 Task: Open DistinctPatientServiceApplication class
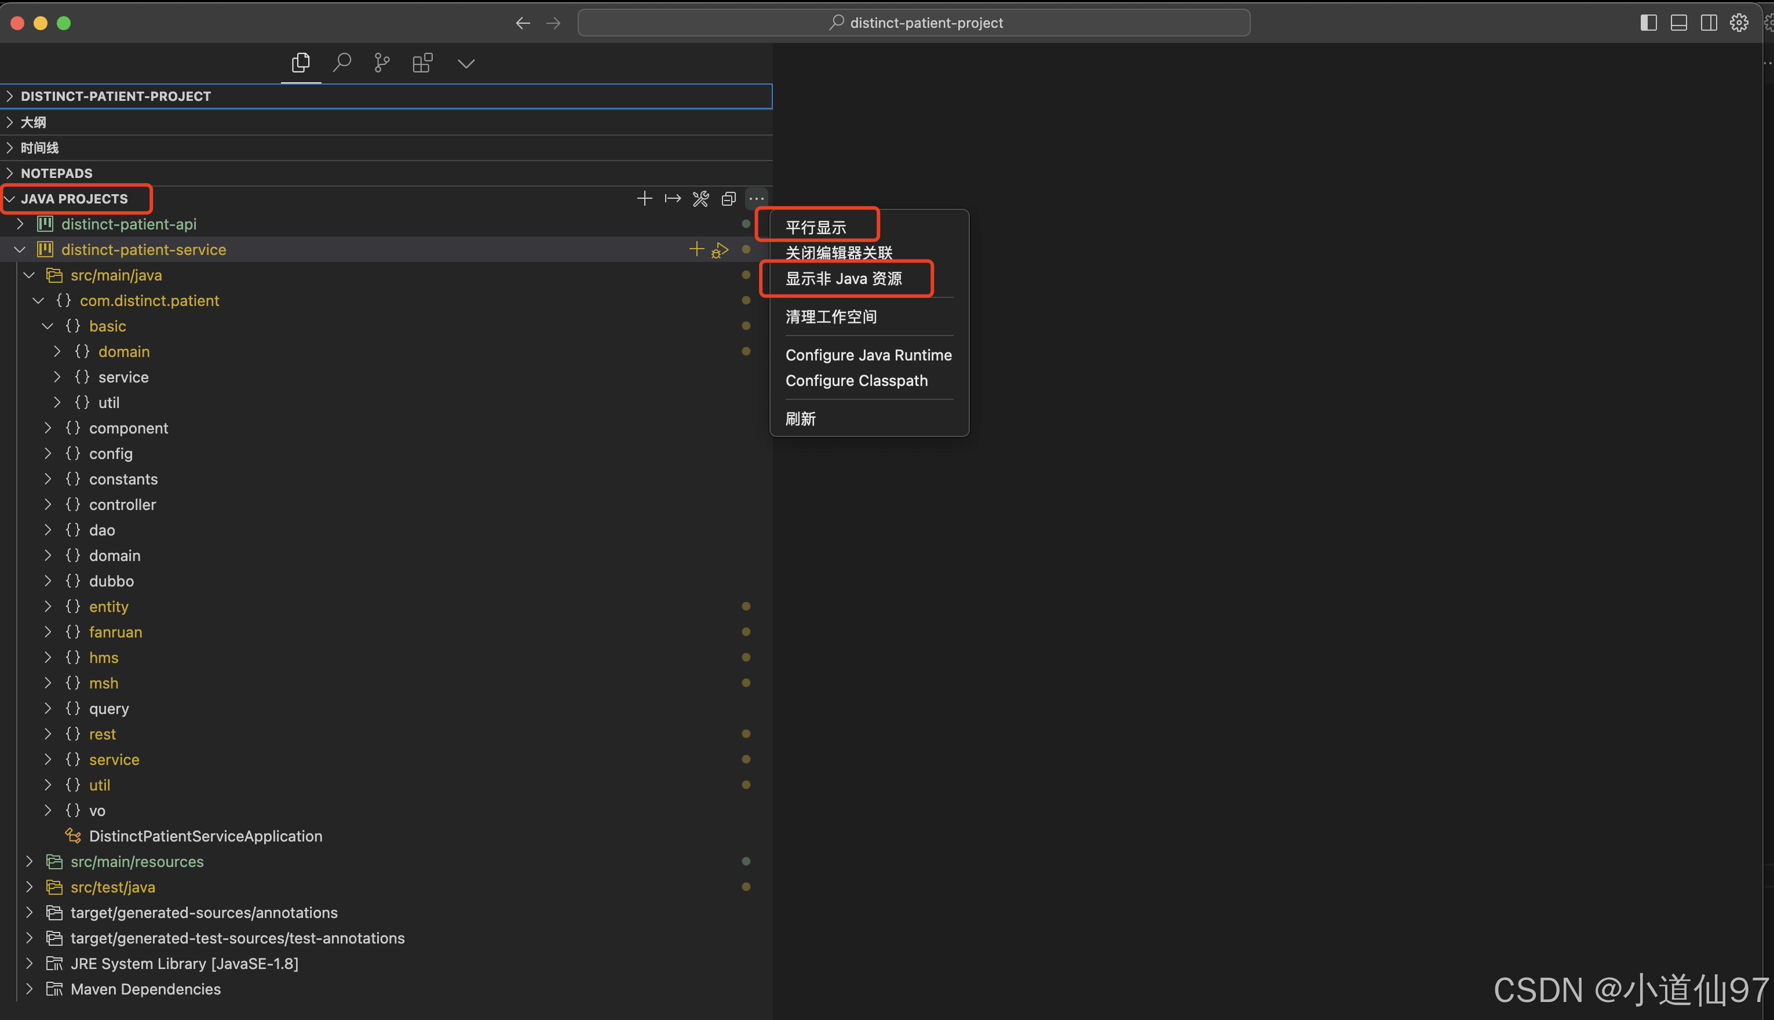coord(205,836)
